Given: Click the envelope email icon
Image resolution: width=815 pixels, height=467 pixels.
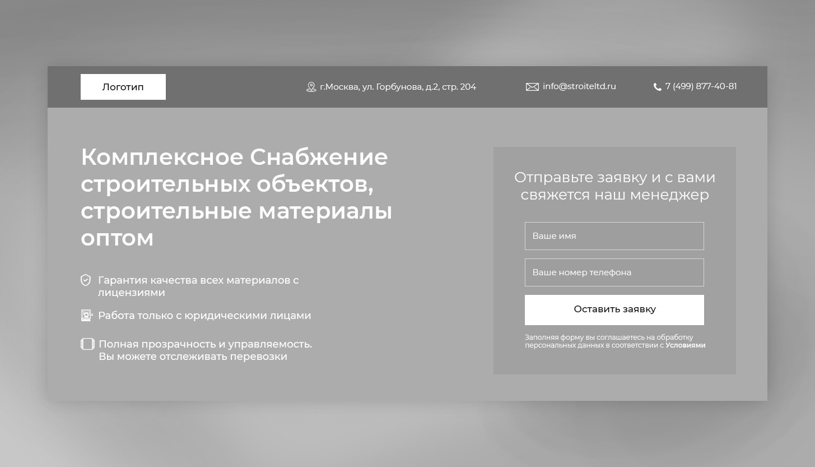Looking at the screenshot, I should (x=532, y=87).
